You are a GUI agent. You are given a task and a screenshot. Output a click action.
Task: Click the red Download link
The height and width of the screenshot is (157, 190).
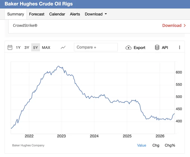tap(172, 26)
